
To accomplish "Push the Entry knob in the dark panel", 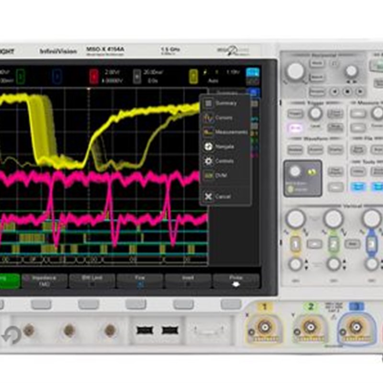I will click(x=295, y=171).
